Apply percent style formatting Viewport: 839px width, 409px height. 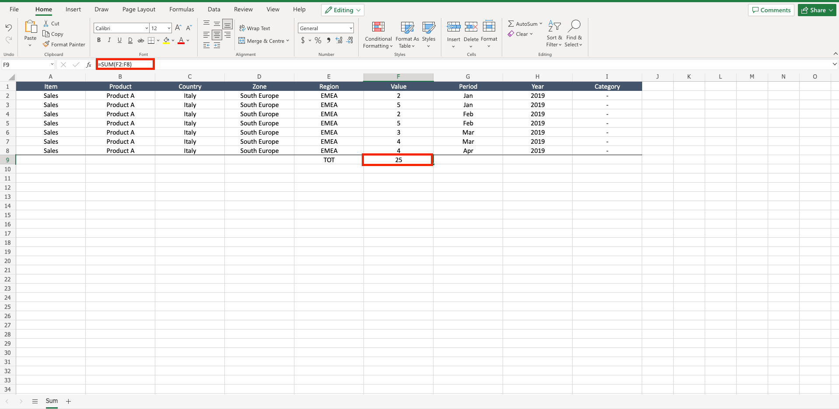coord(318,40)
